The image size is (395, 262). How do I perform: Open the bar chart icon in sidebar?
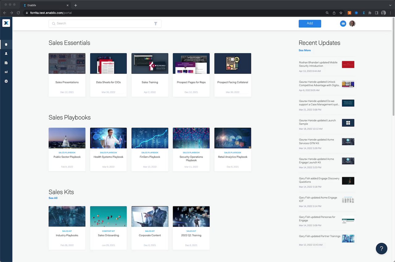(x=6, y=72)
